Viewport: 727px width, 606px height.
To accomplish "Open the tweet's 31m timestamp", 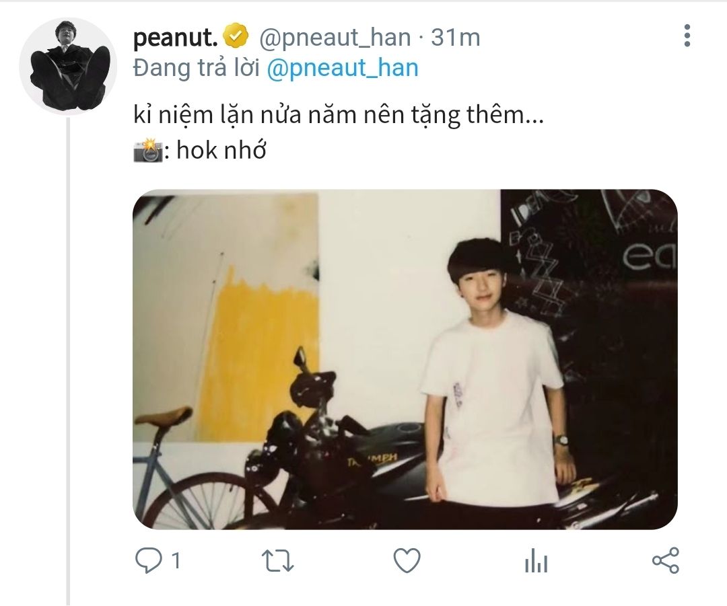I will coord(456,38).
